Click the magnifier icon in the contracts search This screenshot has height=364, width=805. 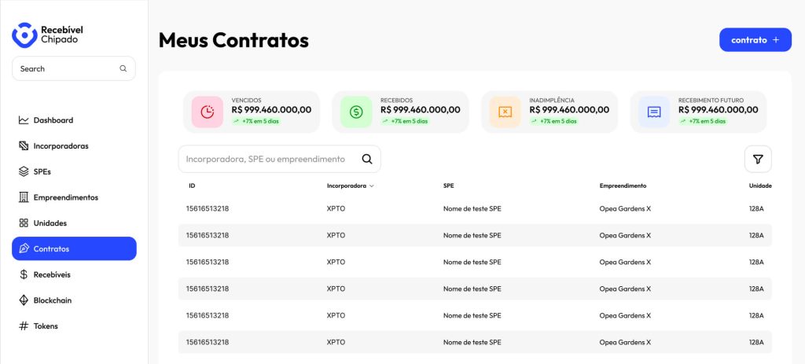click(367, 159)
